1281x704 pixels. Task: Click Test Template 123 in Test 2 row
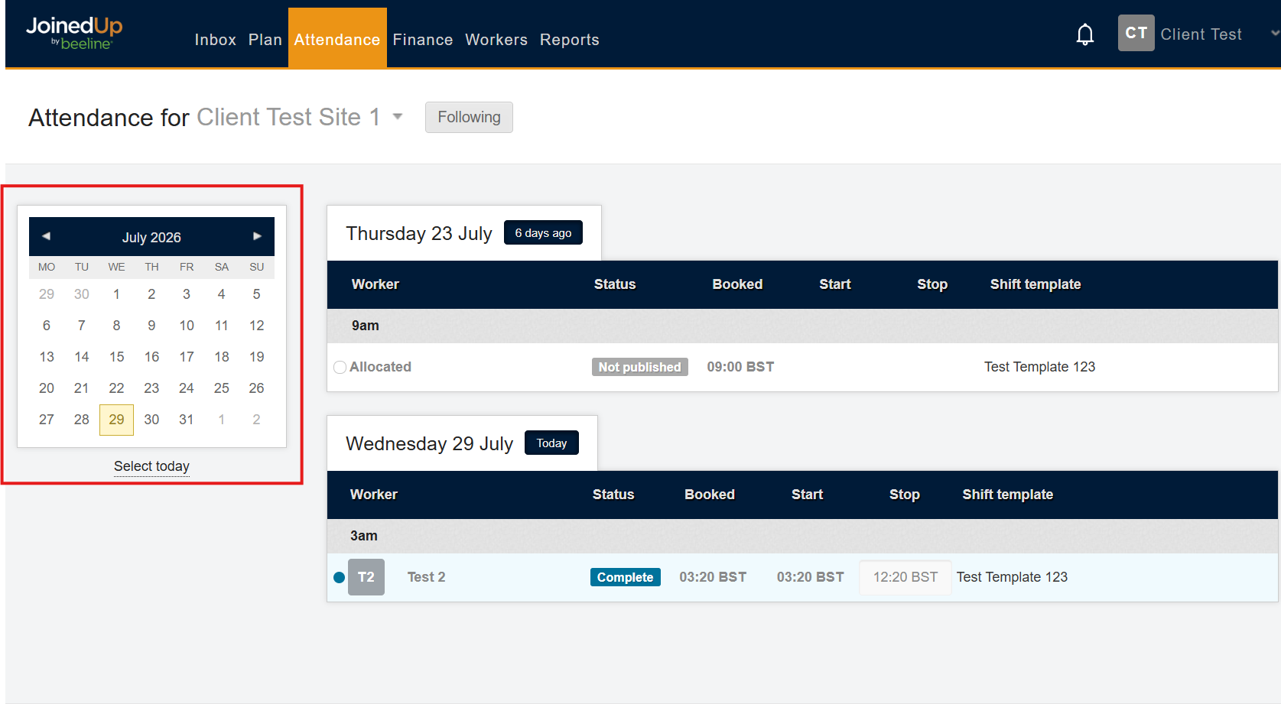click(1012, 577)
